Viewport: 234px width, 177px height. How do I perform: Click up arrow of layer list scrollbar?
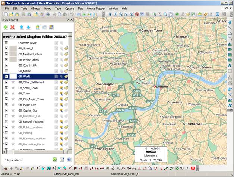[70, 35]
